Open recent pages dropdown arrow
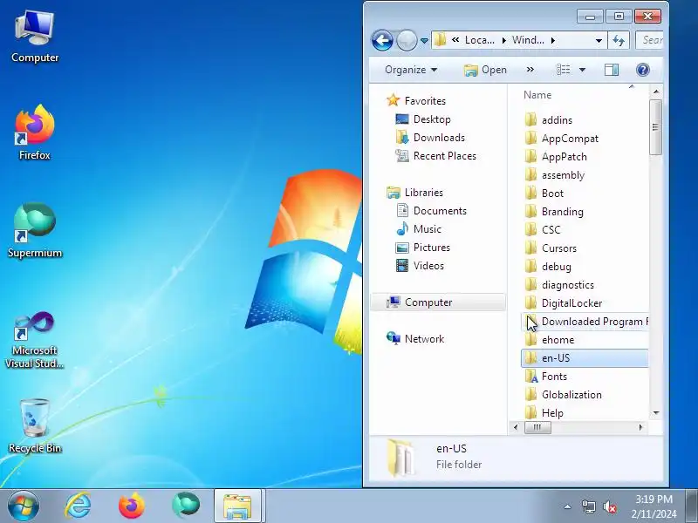The image size is (698, 523). [424, 41]
